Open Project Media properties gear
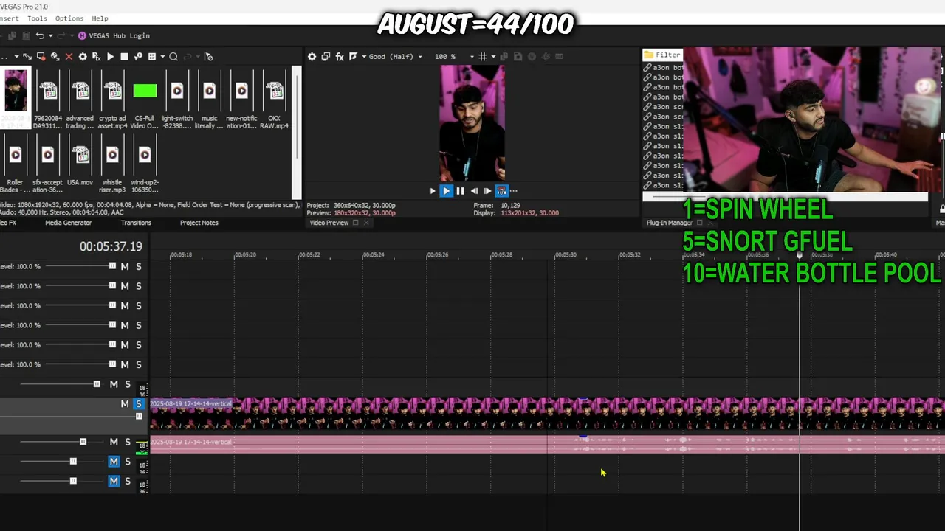Image resolution: width=945 pixels, height=531 pixels. click(x=83, y=56)
